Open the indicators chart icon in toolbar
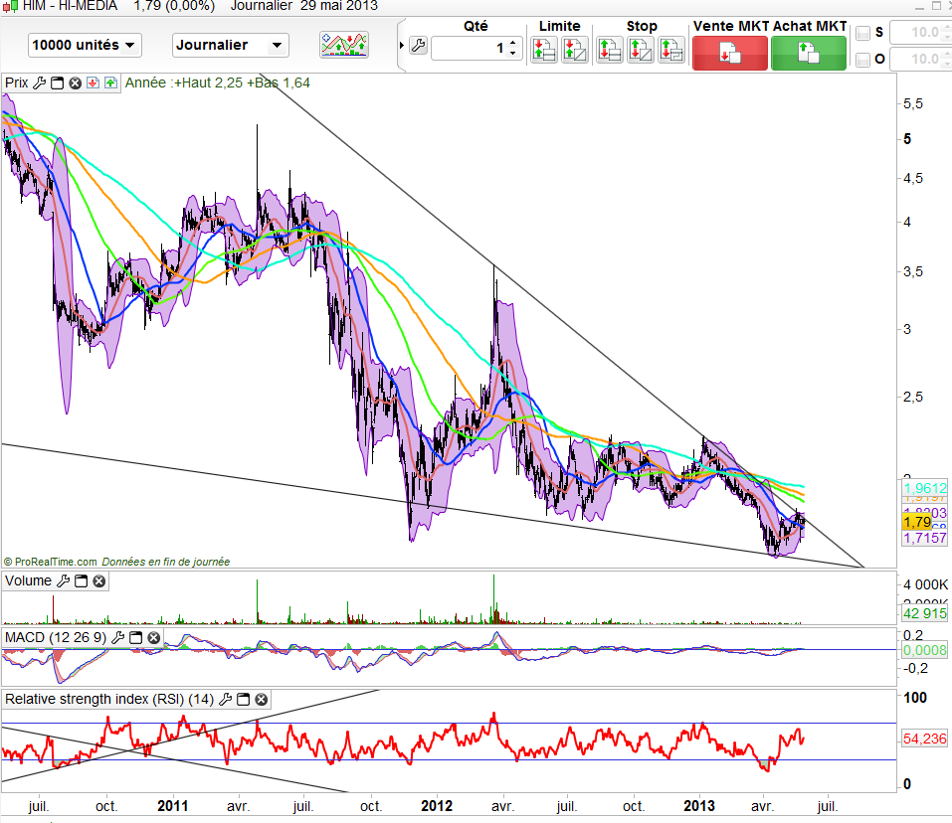Viewport: 952px width, 823px height. tap(343, 45)
